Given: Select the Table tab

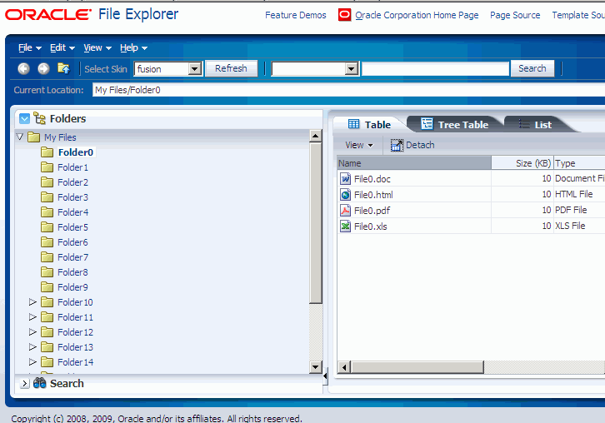Looking at the screenshot, I should pyautogui.click(x=369, y=125).
